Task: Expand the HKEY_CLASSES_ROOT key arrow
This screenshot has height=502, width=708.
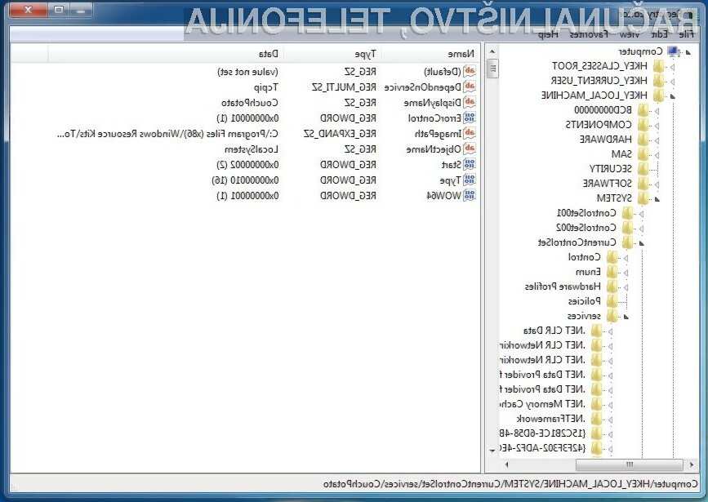Action: tap(672, 67)
